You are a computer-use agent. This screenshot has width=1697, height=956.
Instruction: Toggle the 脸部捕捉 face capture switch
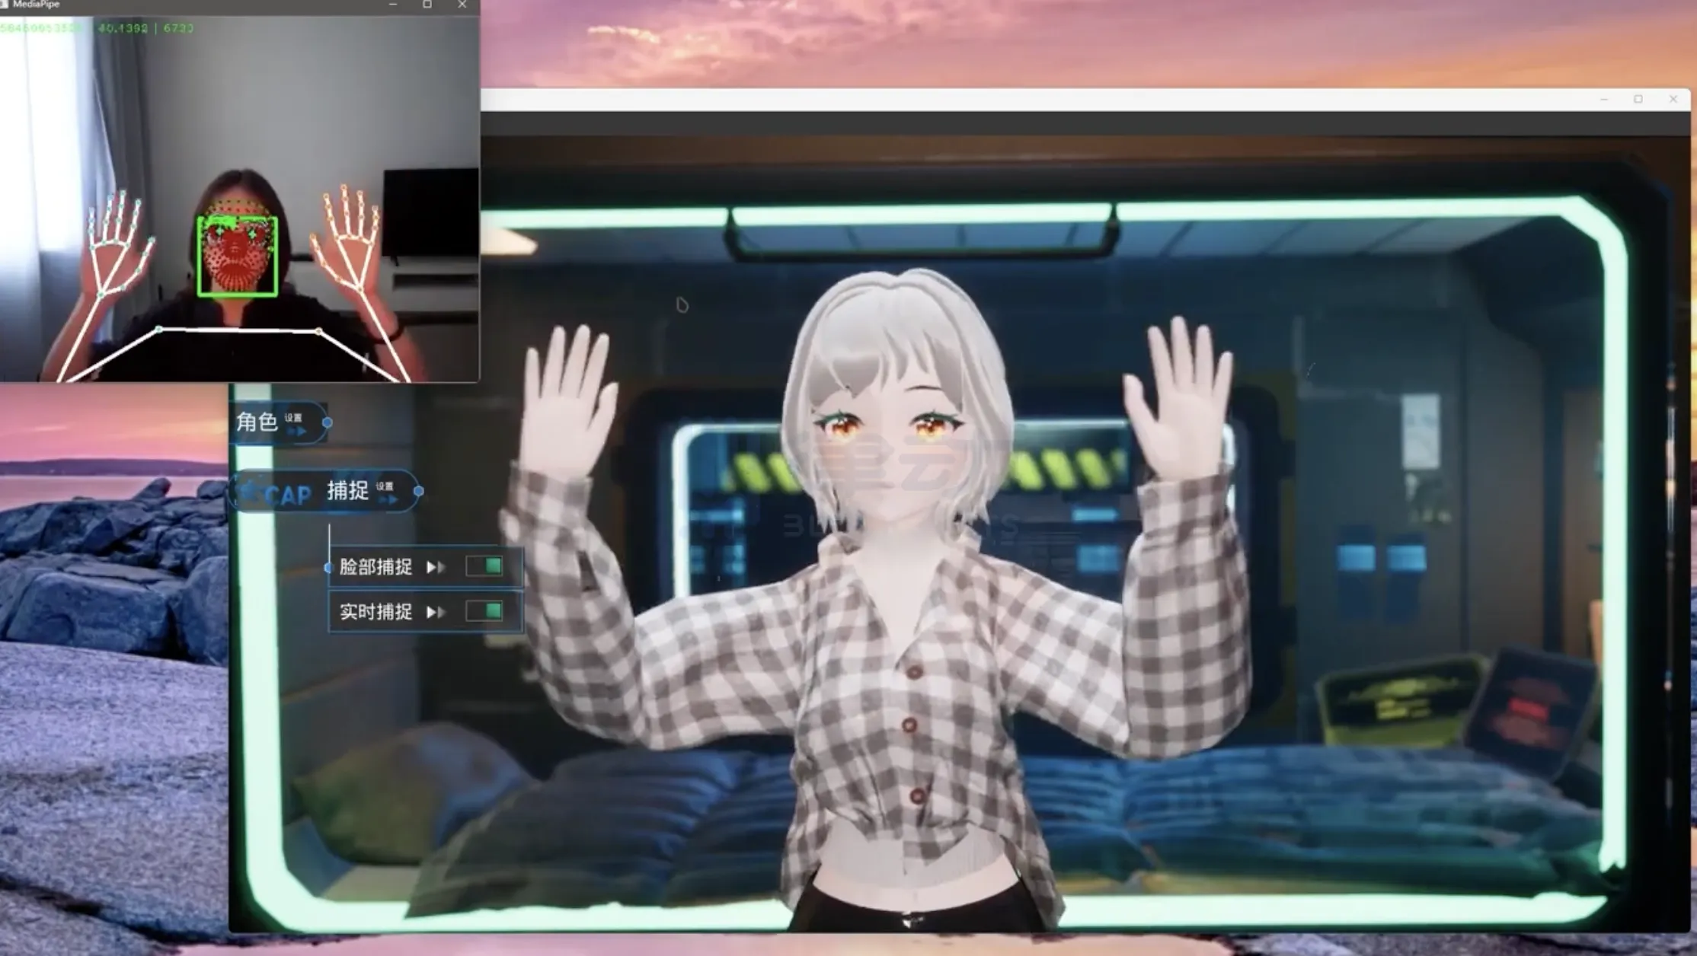point(484,566)
